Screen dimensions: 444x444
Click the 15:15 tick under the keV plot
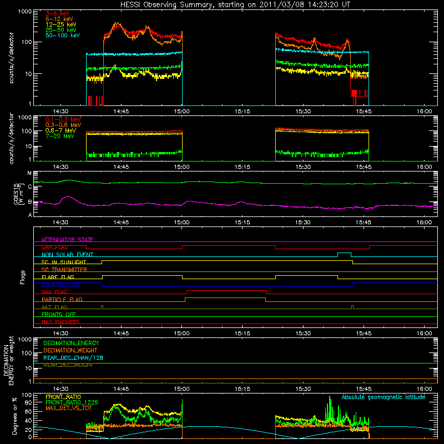pos(242,112)
